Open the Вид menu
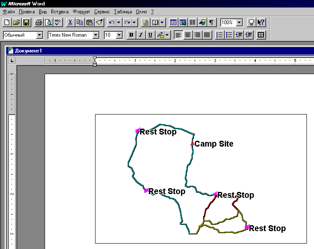The height and width of the screenshot is (249, 314). (43, 12)
